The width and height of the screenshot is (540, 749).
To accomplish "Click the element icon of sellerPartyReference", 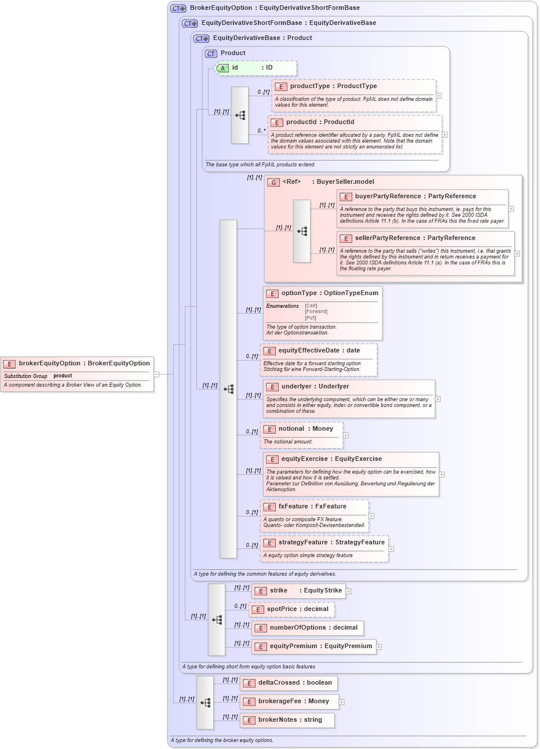I will (x=346, y=239).
